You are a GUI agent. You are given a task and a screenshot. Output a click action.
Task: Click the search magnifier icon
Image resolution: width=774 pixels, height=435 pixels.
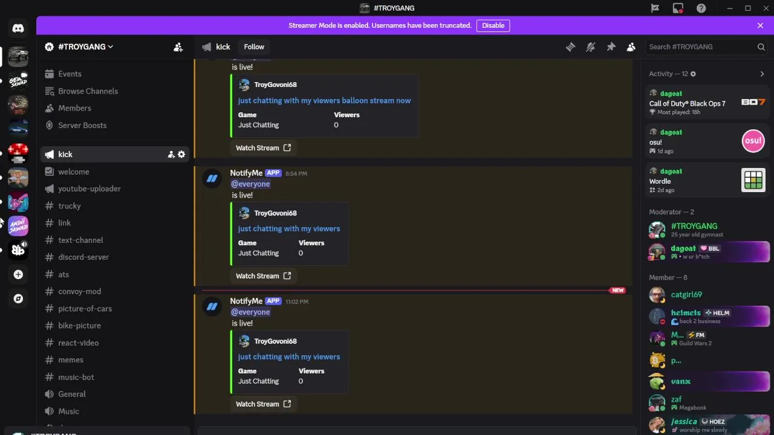[x=761, y=47]
